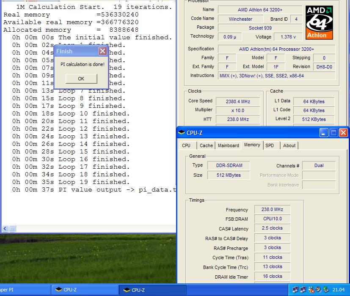The image size is (350, 296).
Task: Minimize the CPU-Z Memory window
Action: pyautogui.click(x=323, y=133)
